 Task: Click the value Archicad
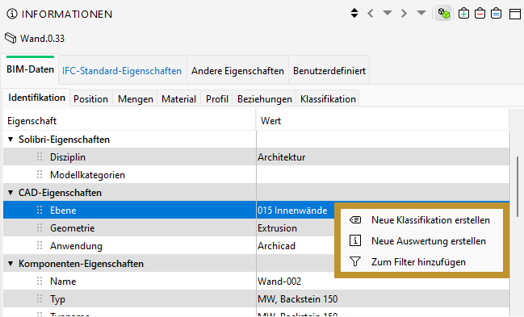click(x=276, y=246)
